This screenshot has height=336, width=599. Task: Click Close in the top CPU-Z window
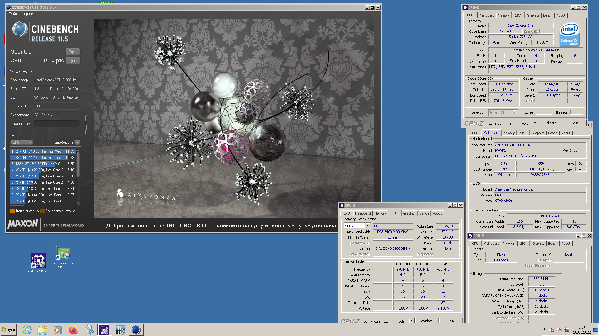pyautogui.click(x=574, y=123)
